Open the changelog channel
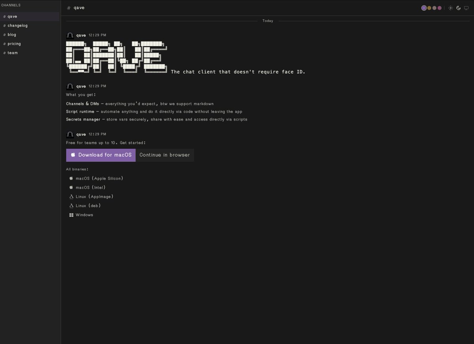This screenshot has height=344, width=474. pos(30,25)
